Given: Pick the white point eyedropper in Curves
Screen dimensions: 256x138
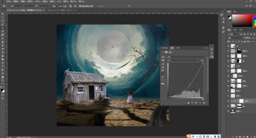Looking at the screenshot, I should pos(163,70).
